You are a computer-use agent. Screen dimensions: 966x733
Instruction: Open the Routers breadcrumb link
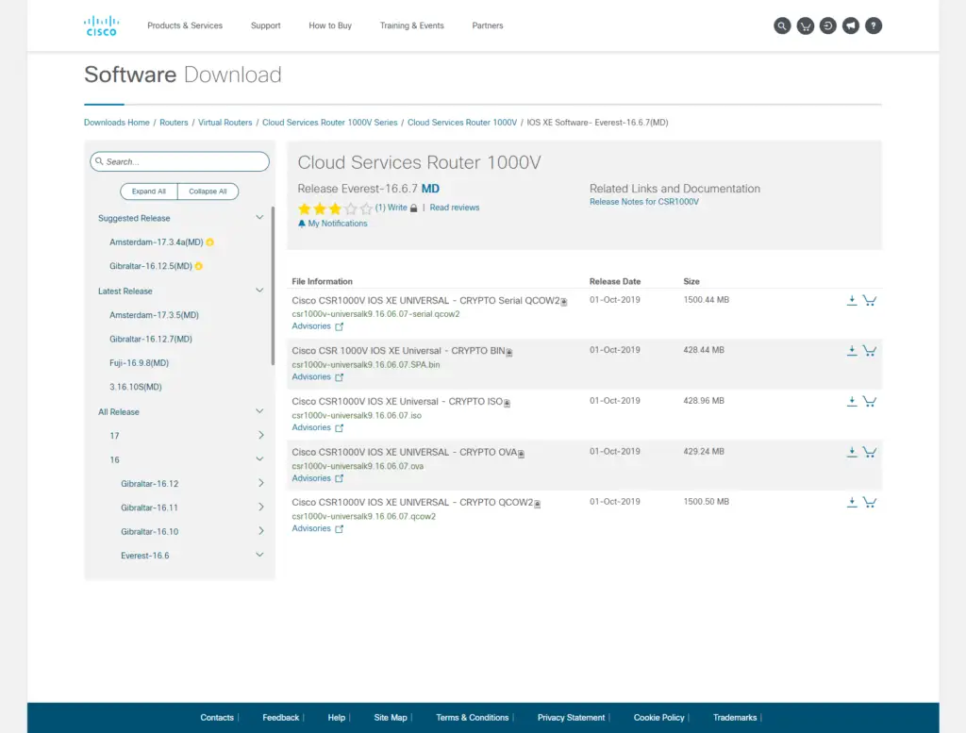click(x=174, y=123)
